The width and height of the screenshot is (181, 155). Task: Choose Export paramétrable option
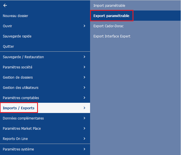(111, 16)
